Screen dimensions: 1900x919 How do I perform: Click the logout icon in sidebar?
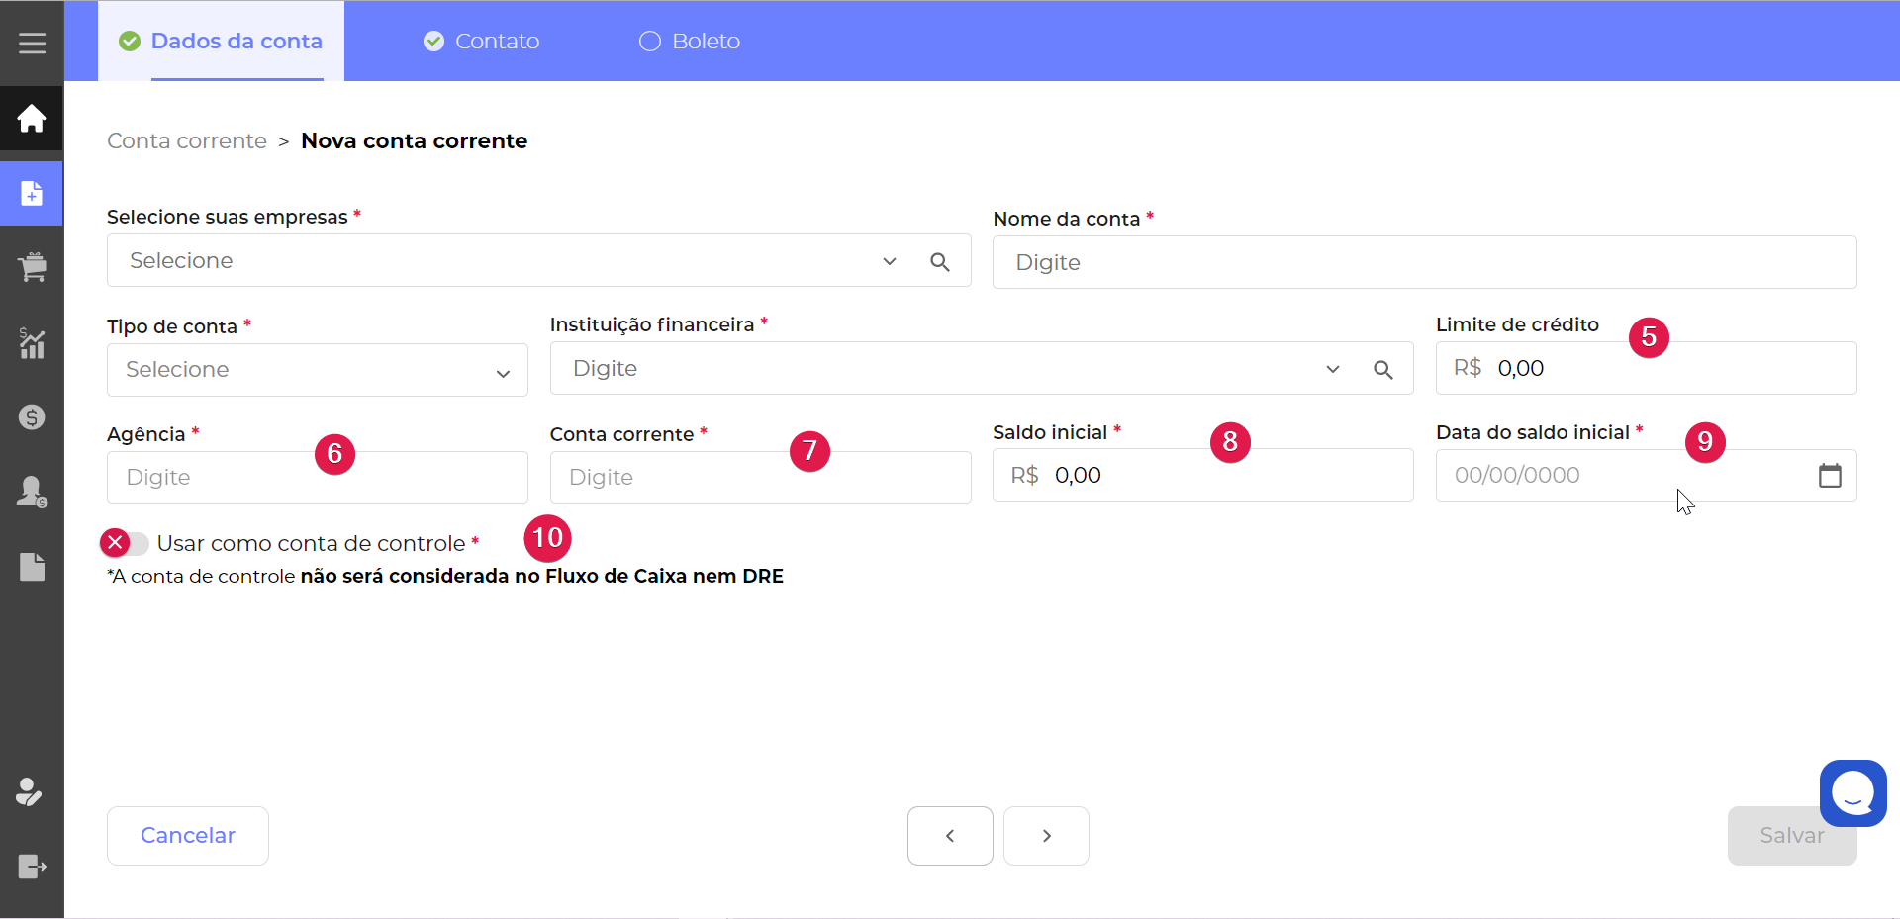click(x=32, y=867)
